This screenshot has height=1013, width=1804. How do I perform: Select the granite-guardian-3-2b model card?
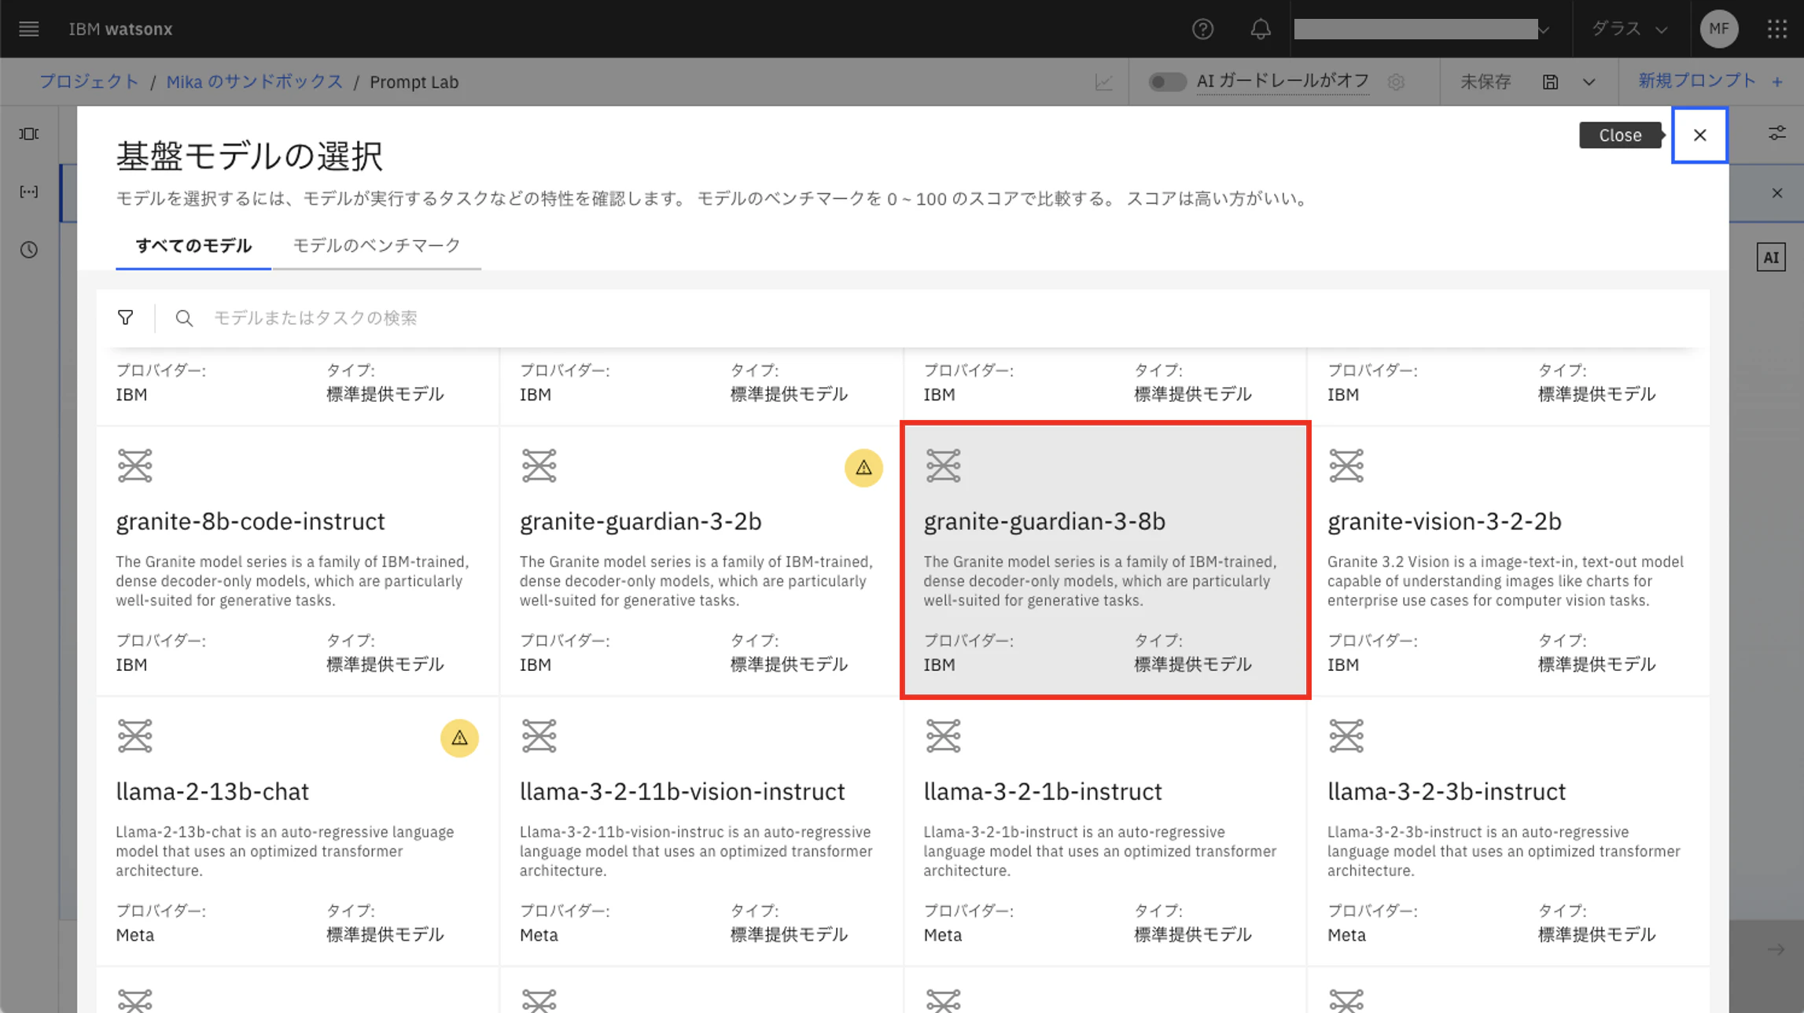coord(701,562)
